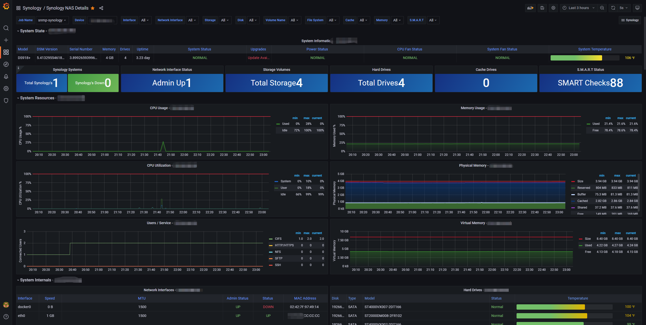Click Synology folder breadcrumb in title
This screenshot has width=646, height=325.
click(32, 8)
